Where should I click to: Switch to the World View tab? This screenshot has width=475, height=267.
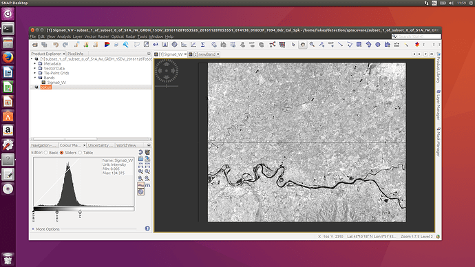click(127, 145)
